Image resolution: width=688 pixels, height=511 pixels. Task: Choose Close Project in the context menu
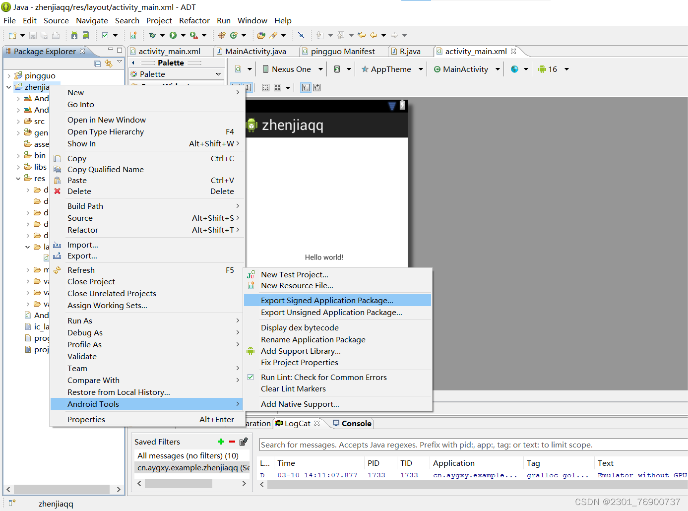point(147,282)
